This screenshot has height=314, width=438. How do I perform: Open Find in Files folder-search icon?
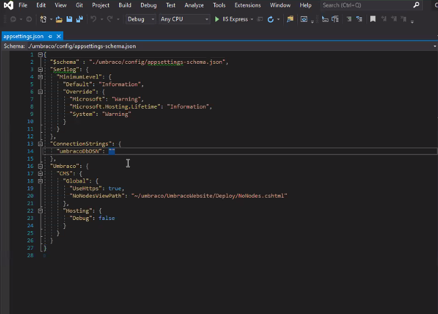pyautogui.click(x=290, y=19)
